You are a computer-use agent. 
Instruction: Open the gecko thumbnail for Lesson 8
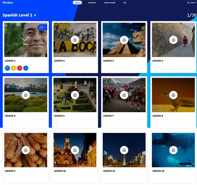point(173,95)
